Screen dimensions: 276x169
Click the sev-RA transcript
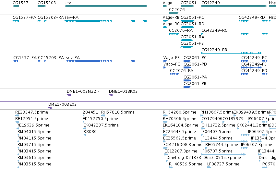106,21
